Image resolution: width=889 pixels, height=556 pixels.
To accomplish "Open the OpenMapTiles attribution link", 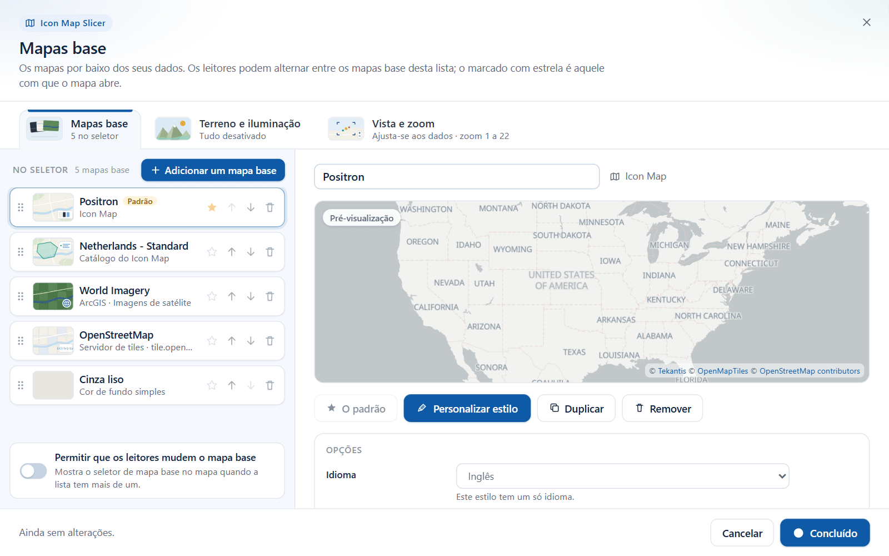I will tap(722, 371).
